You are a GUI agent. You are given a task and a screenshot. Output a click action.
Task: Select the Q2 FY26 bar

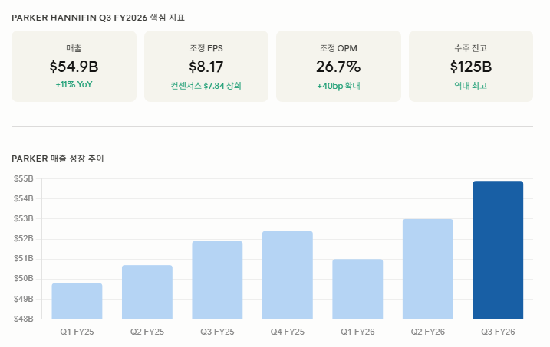pyautogui.click(x=427, y=270)
